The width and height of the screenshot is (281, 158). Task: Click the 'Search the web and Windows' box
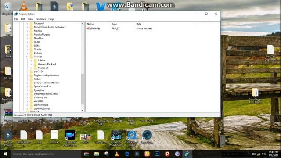[46, 154]
